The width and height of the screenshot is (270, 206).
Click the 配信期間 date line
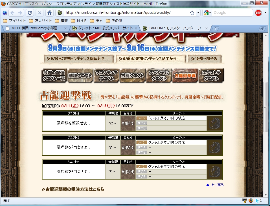[x=87, y=106]
